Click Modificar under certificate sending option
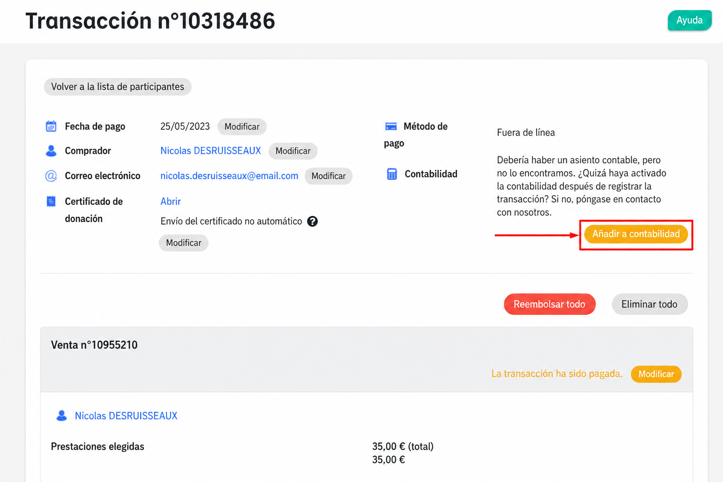Screen dimensions: 723x482 [x=184, y=243]
